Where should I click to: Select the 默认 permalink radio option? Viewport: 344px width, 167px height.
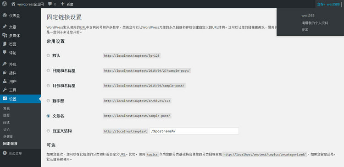(x=48, y=56)
